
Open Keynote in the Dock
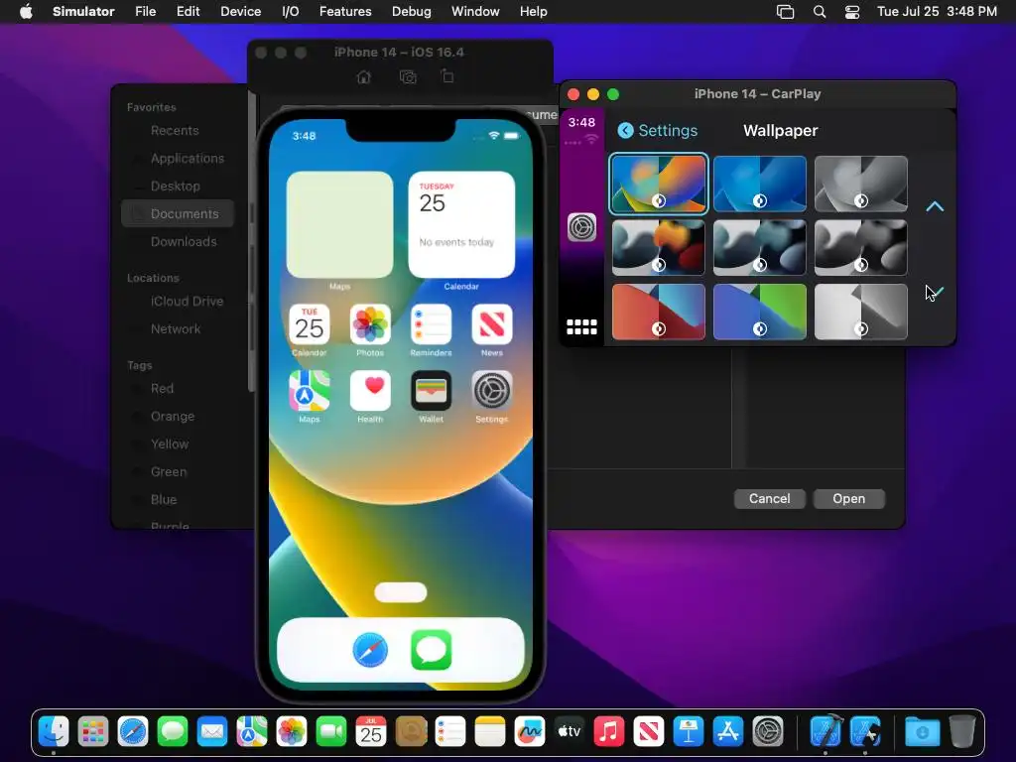689,732
